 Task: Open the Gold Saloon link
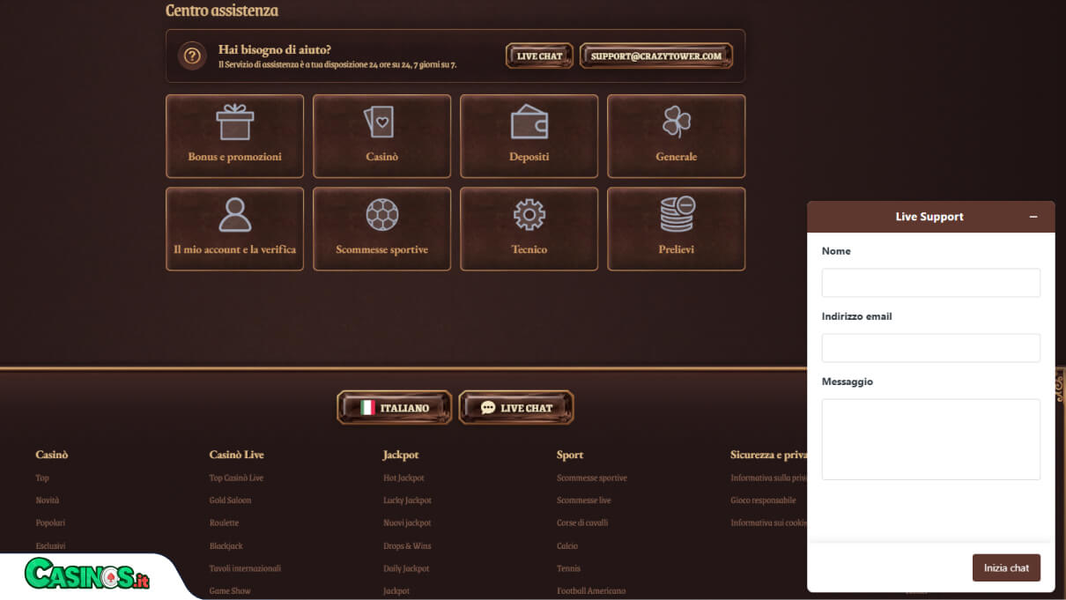pos(230,500)
